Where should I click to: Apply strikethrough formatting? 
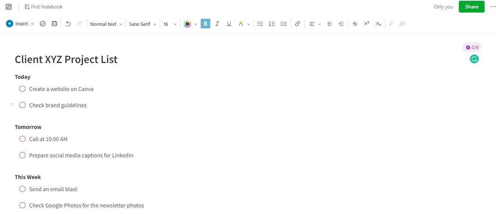(x=355, y=24)
